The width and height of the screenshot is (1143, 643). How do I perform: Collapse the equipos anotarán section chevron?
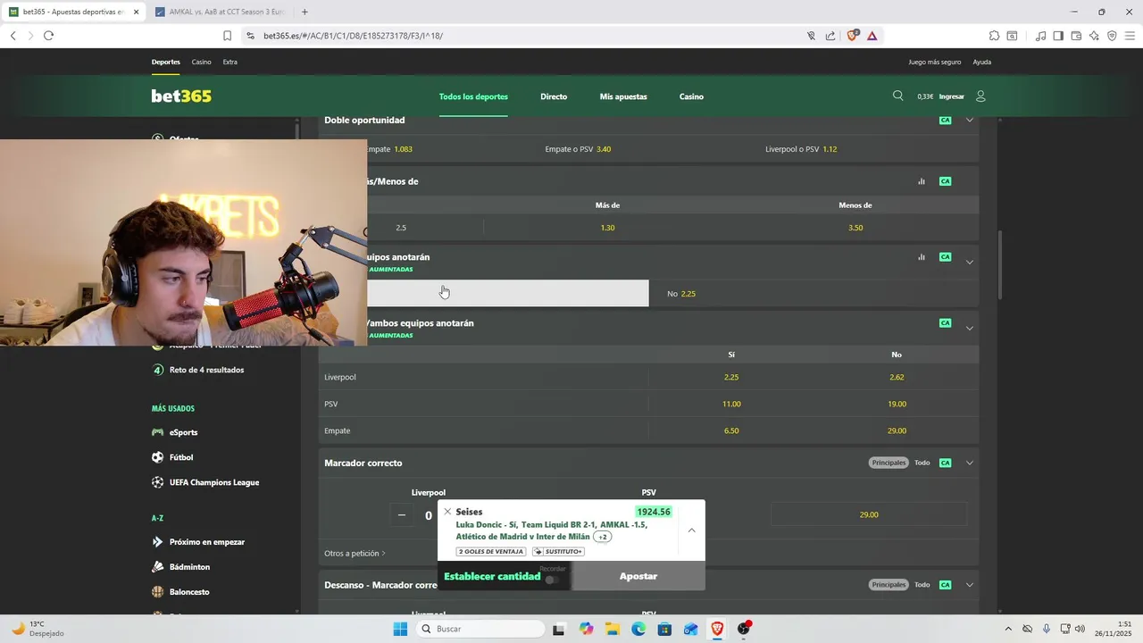pos(970,262)
